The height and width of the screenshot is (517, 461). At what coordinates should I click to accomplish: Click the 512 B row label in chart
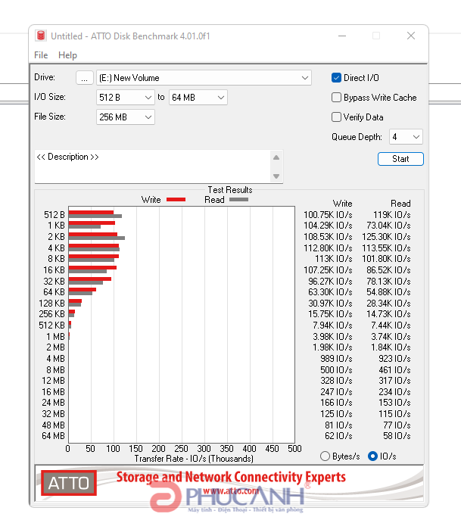[x=54, y=215]
